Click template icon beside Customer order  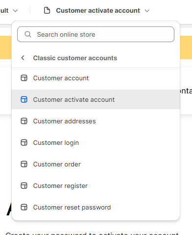(x=24, y=164)
